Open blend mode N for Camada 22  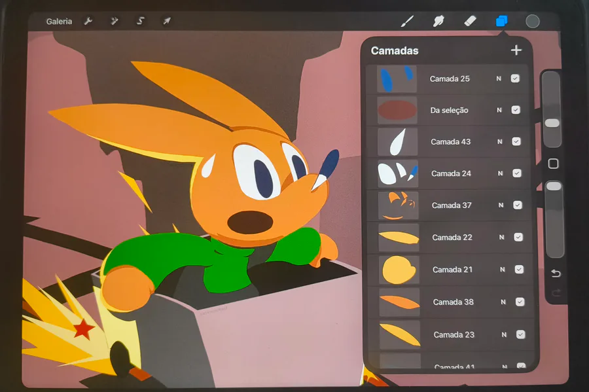click(501, 237)
